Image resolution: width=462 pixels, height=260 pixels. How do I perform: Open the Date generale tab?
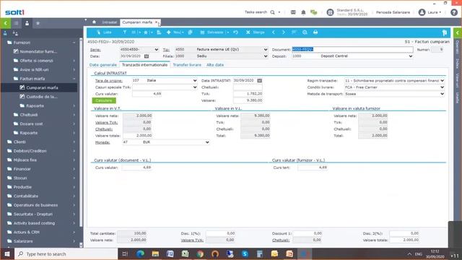(x=103, y=65)
